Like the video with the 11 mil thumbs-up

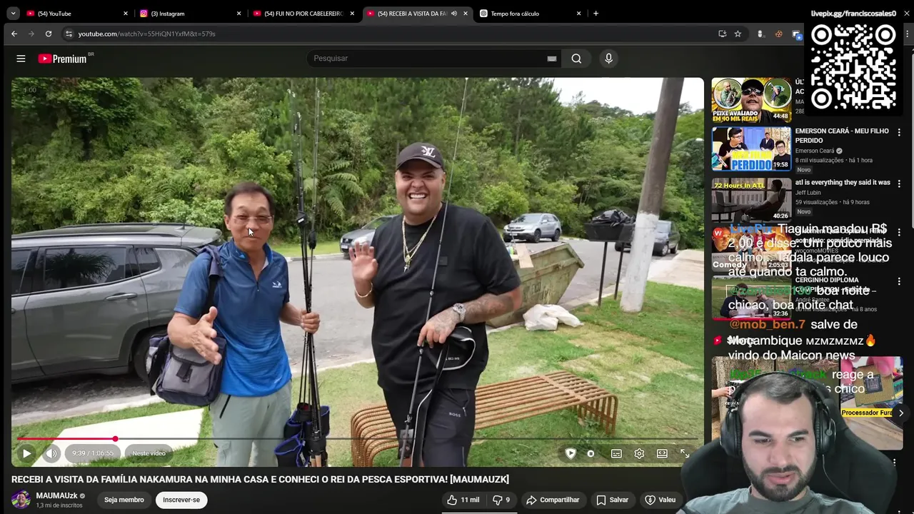click(463, 500)
